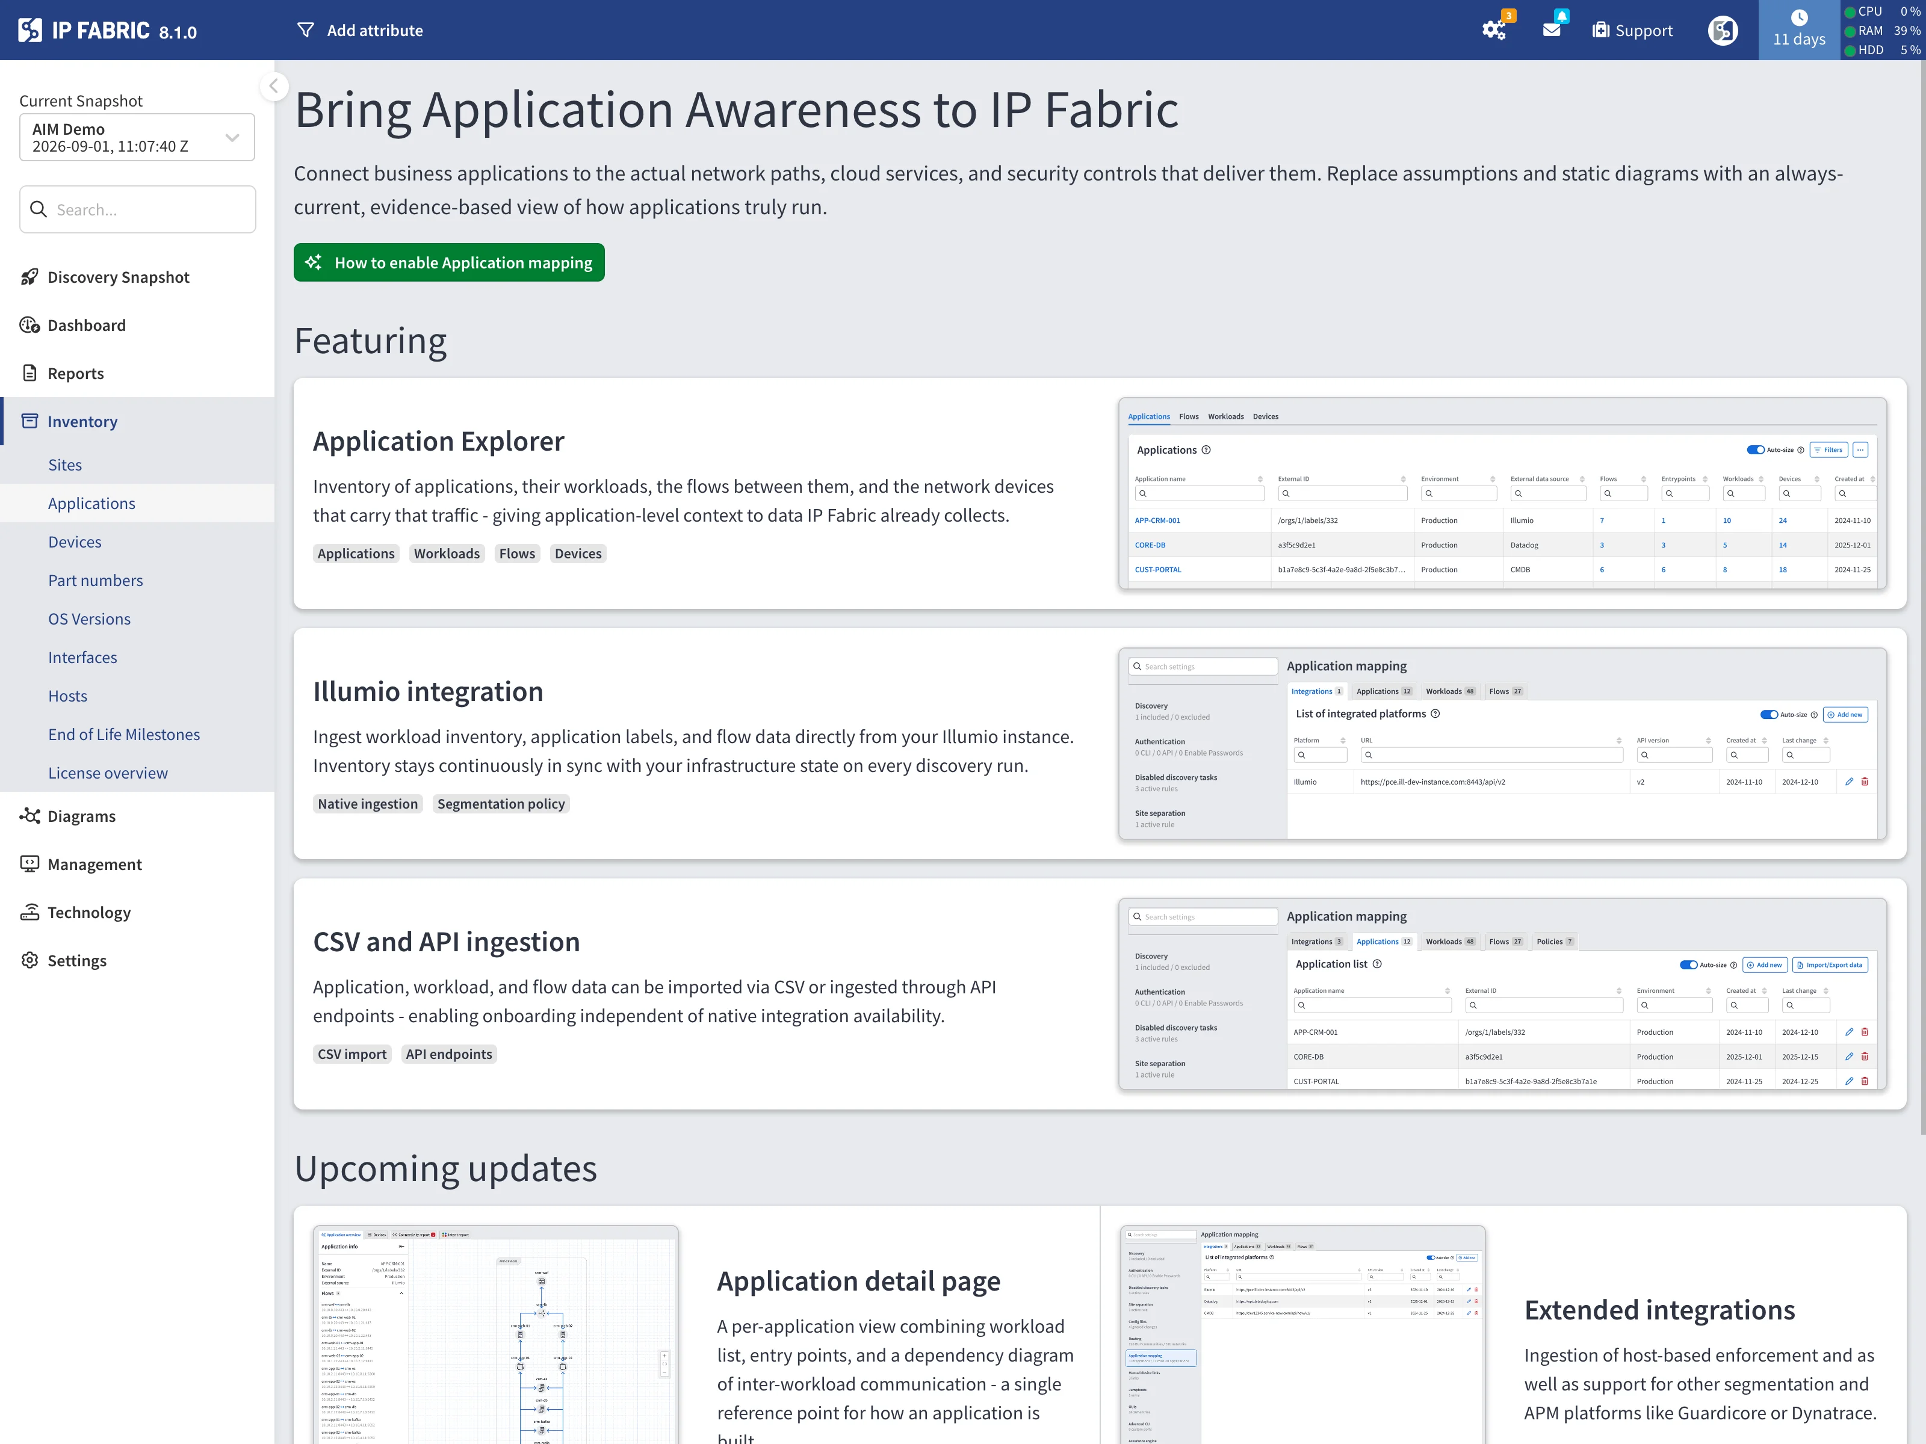Click the IP Fabric logo icon
1926x1444 pixels.
[29, 31]
